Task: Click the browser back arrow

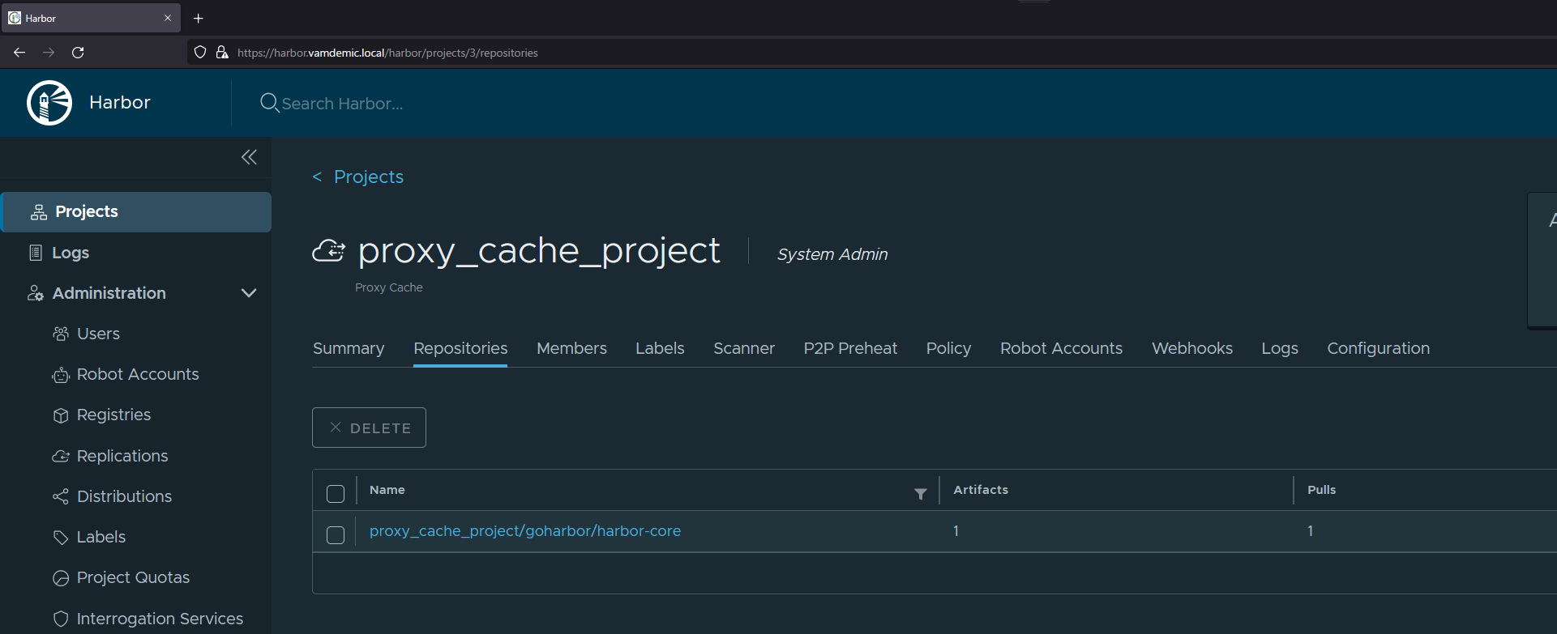Action: point(19,53)
